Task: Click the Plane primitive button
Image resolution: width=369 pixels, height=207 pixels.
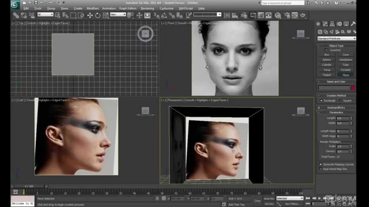Action: point(346,75)
